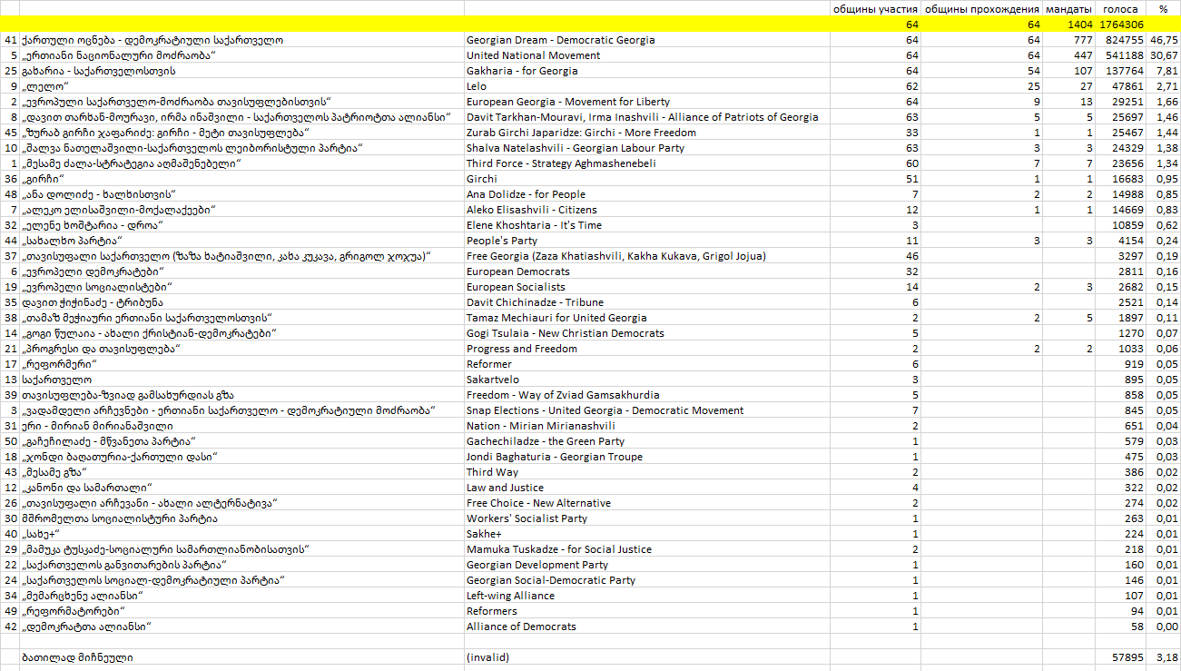1181x671 pixels.
Task: Click the 'Law and Justice' cell
Action: (x=647, y=488)
